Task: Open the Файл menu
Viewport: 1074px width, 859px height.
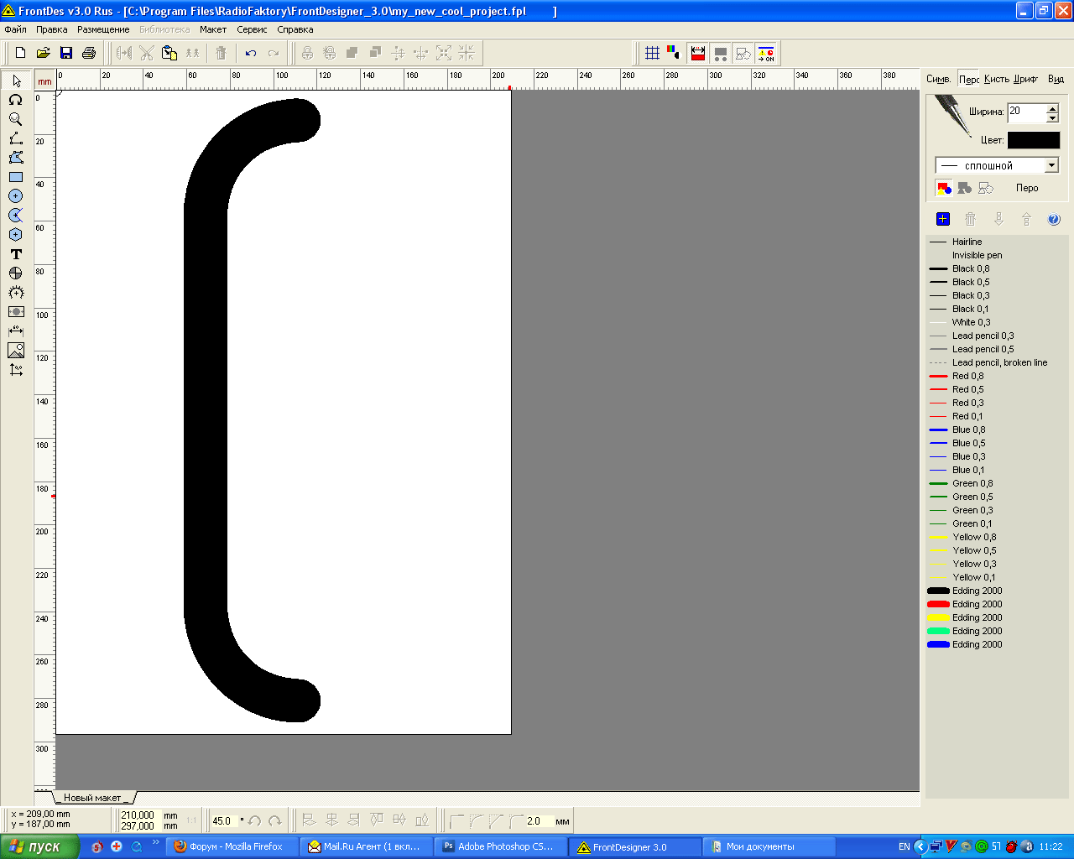Action: coord(15,29)
